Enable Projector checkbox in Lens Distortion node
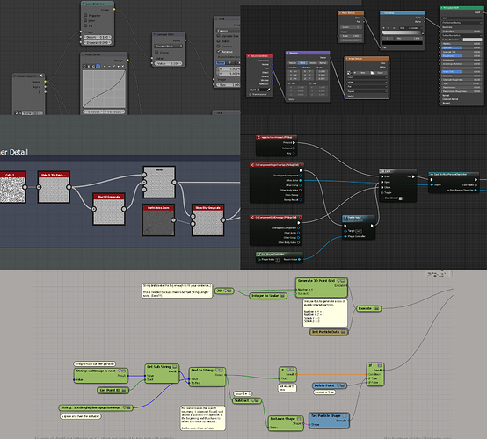The height and width of the screenshot is (439, 487). 86,15
